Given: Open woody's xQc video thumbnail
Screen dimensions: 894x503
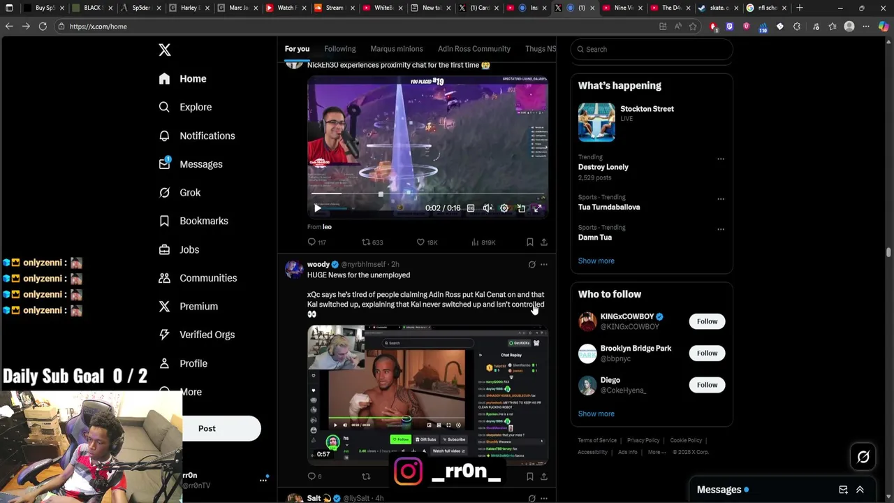Looking at the screenshot, I should click(x=427, y=395).
